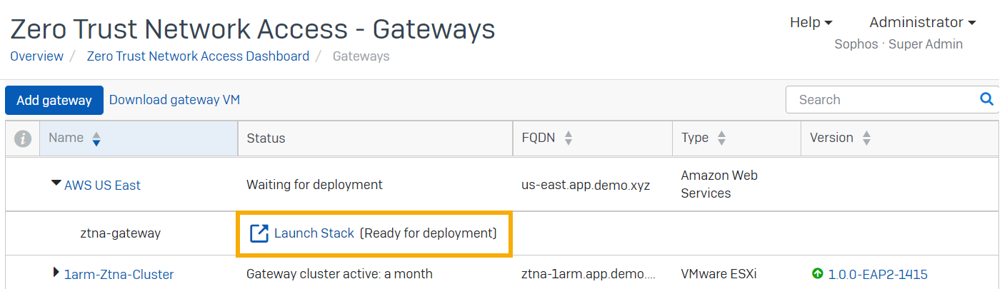
Task: Collapse the AWS US East gateway row
Action: pyautogui.click(x=56, y=184)
